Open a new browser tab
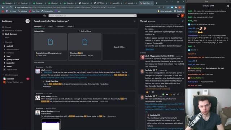This screenshot has width=231, height=130. [x=156, y=3]
